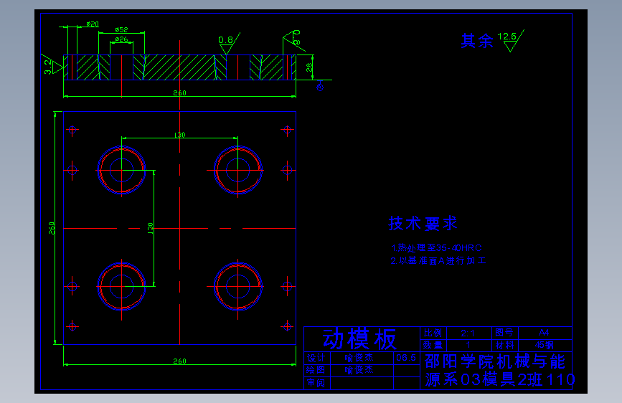Viewport: 622px width, 403px height.
Task: Click the title '动模板' in the title block
Action: click(x=359, y=339)
